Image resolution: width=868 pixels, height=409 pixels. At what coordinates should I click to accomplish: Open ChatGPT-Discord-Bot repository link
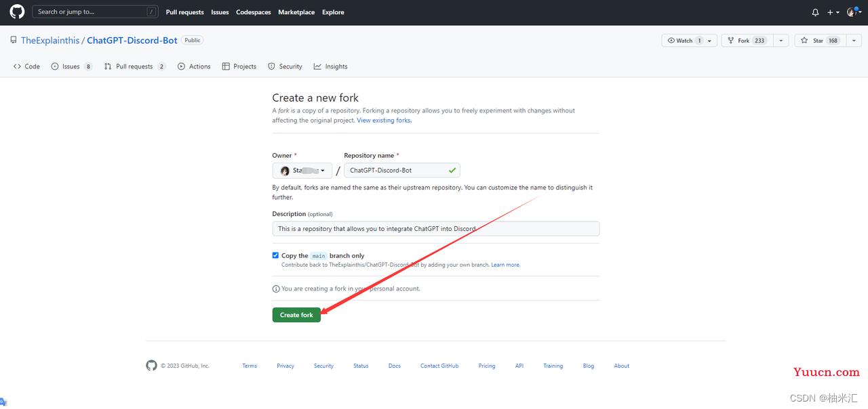132,41
